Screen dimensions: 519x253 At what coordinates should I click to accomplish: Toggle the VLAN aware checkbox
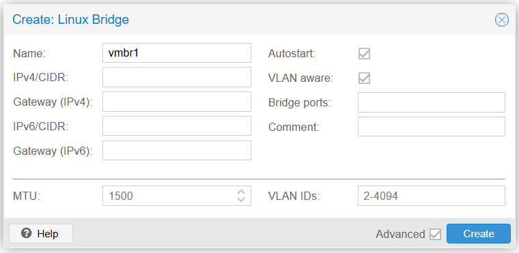pyautogui.click(x=364, y=78)
